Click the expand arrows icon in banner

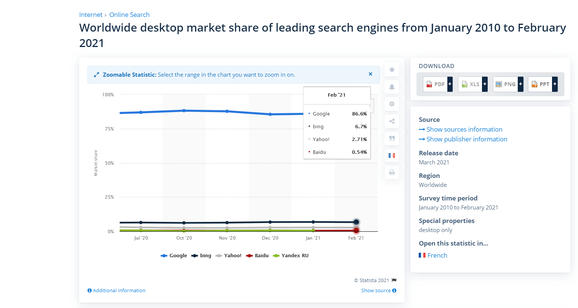96,75
